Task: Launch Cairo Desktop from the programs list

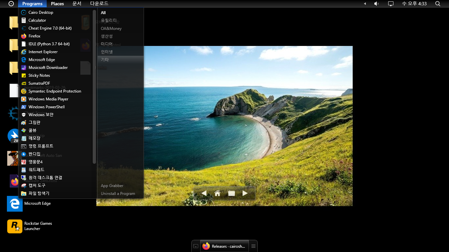Action: [56, 12]
